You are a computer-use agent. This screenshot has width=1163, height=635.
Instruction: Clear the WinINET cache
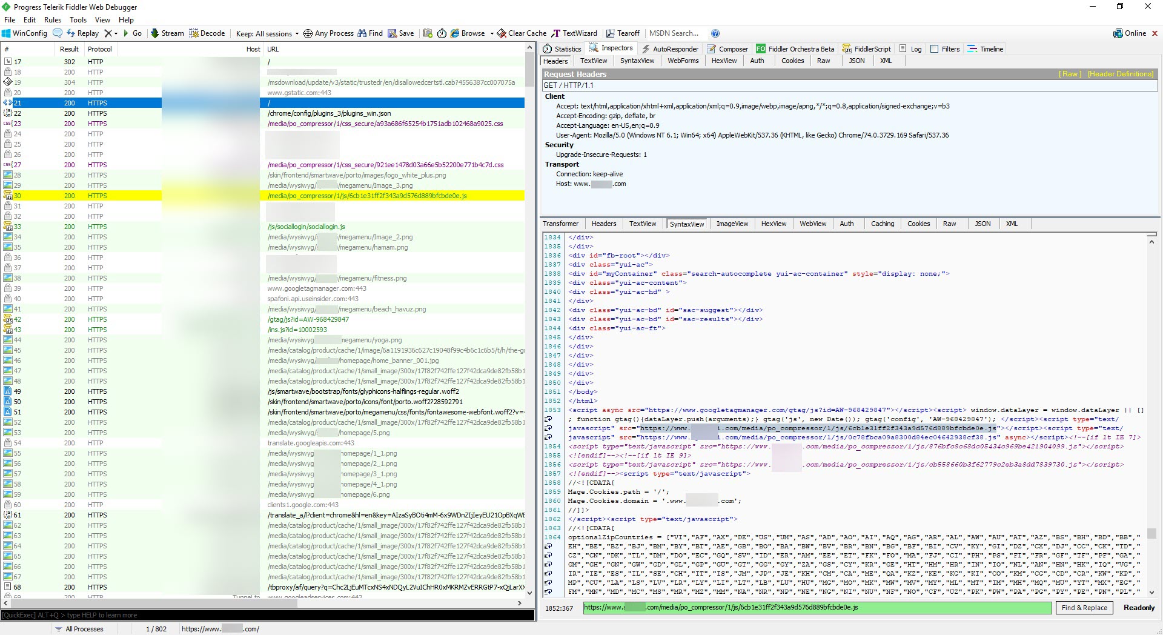(x=522, y=33)
